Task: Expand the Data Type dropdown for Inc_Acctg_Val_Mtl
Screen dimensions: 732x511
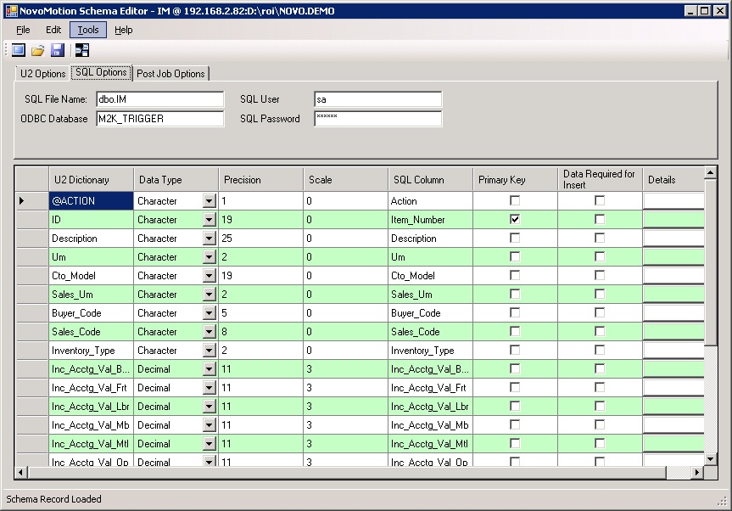Action: point(210,444)
